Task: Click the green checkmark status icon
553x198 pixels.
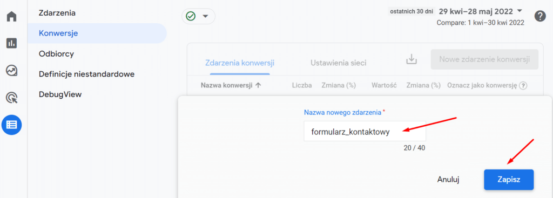Action: 191,16
